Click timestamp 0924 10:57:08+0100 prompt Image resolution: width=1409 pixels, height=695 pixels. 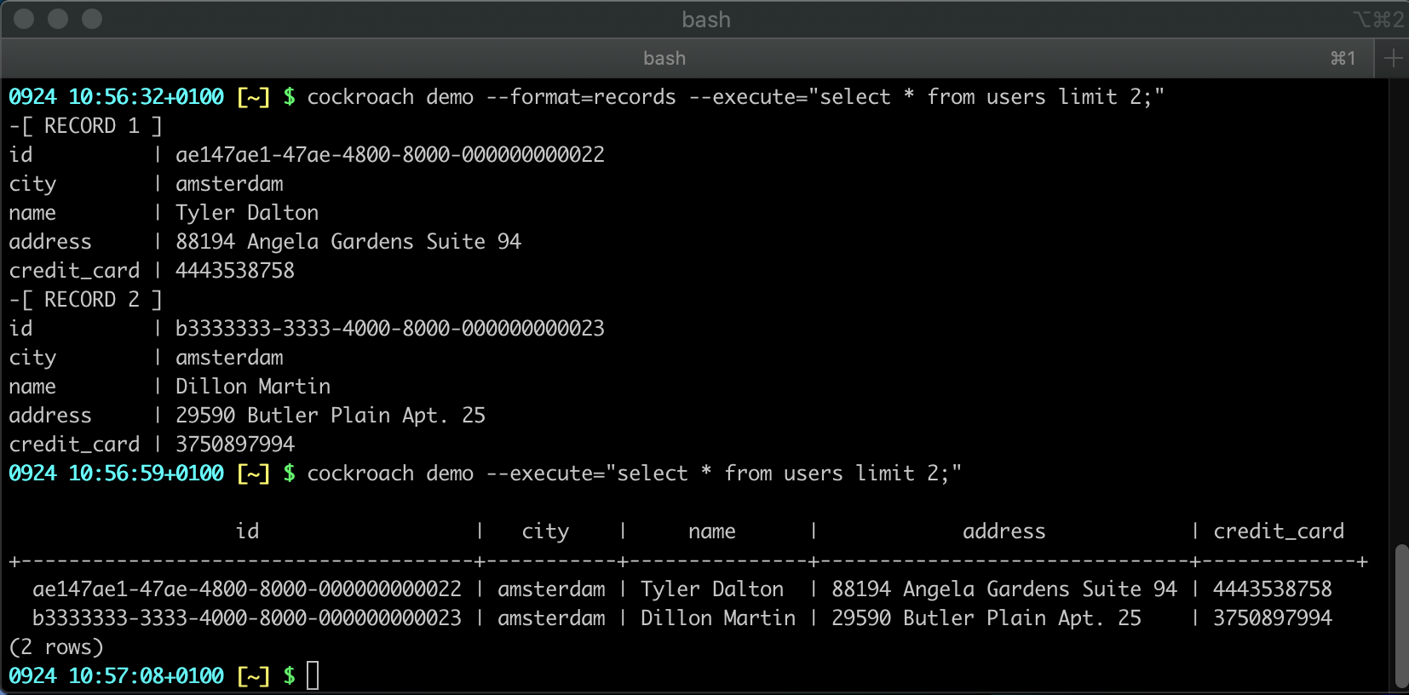tap(117, 676)
